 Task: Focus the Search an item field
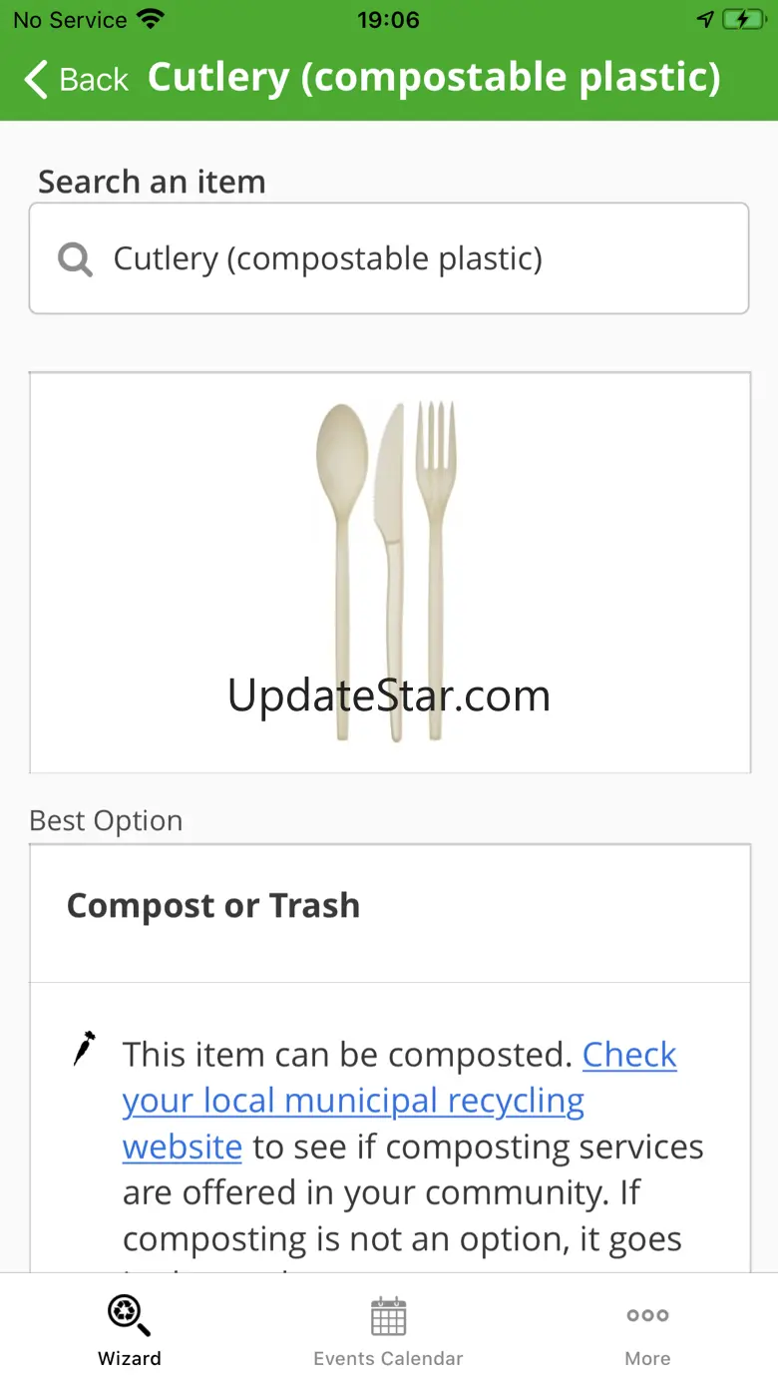pyautogui.click(x=389, y=258)
